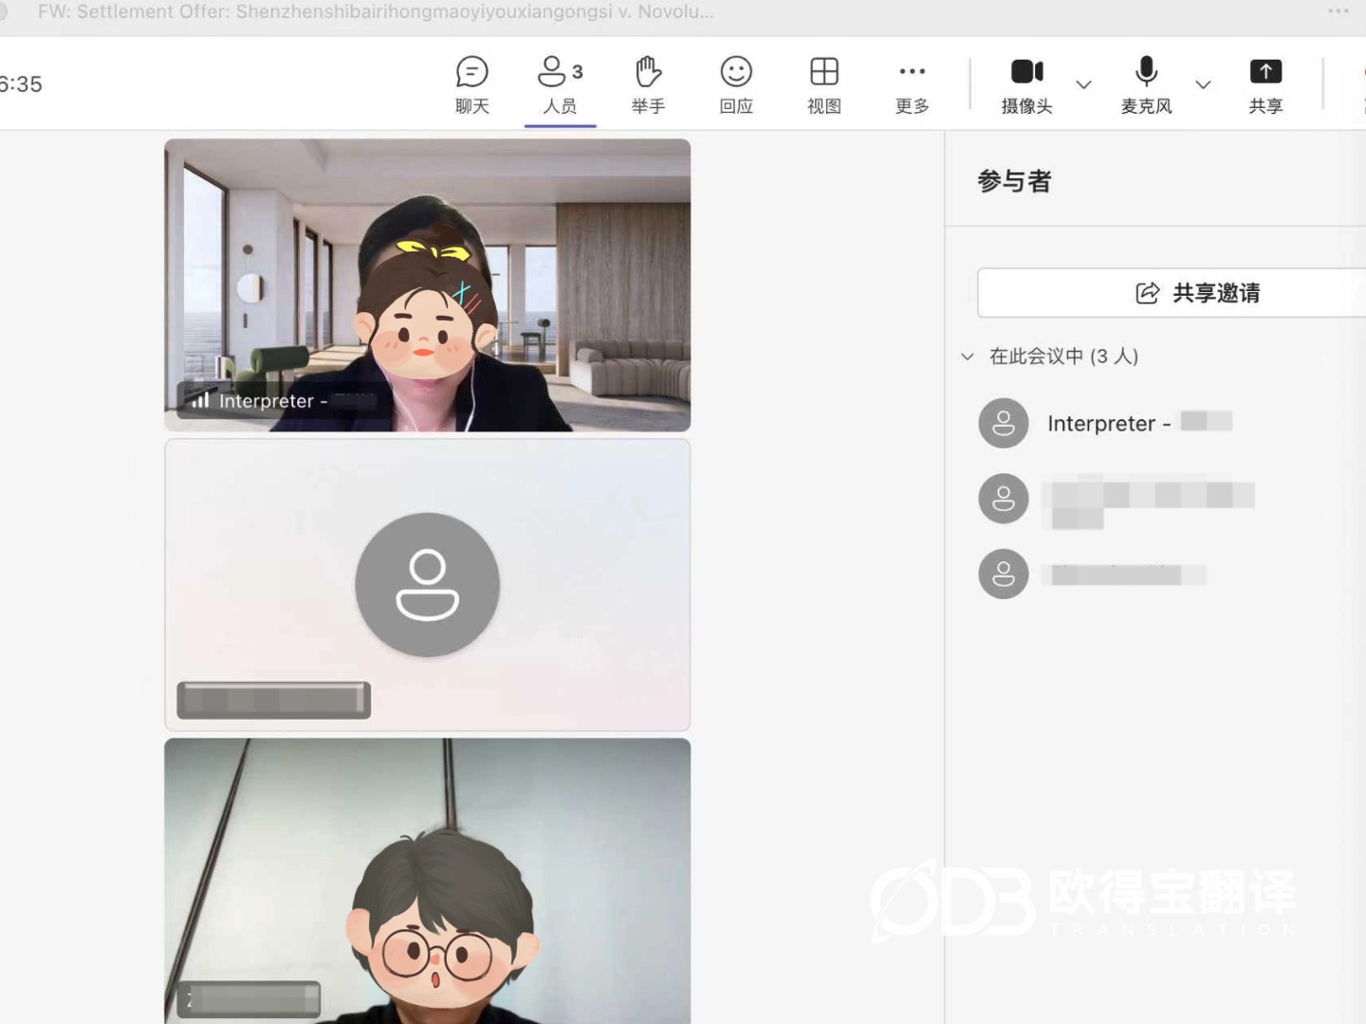Click the meeting title text in title bar
Screen dimensions: 1366x1024
point(376,11)
